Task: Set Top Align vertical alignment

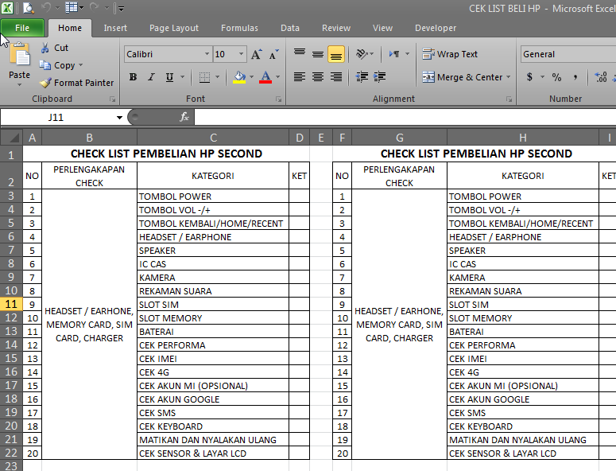Action: [300, 54]
